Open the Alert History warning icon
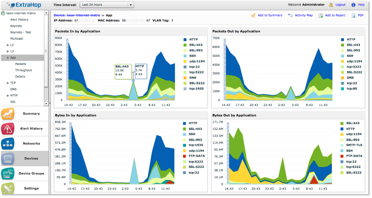The height and width of the screenshot is (198, 372). click(x=8, y=129)
